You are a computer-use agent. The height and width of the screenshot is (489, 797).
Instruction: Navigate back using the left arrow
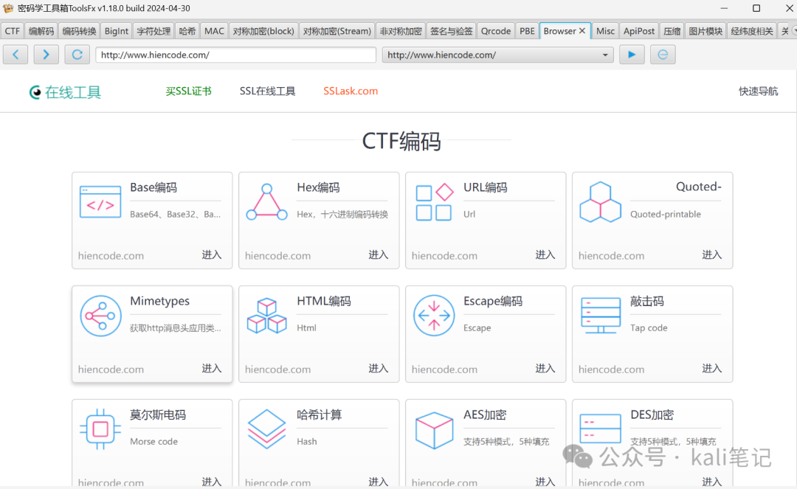click(x=15, y=55)
